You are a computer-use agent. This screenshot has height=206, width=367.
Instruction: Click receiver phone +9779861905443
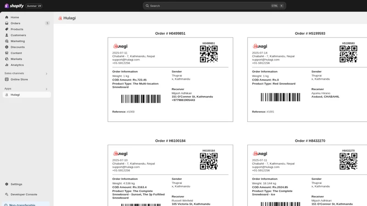click(183, 100)
